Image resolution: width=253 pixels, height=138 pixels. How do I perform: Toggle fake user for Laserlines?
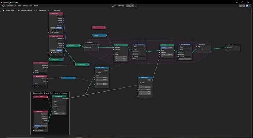pos(128,6)
